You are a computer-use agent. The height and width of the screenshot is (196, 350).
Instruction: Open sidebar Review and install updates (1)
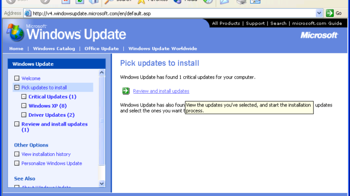[55, 127]
